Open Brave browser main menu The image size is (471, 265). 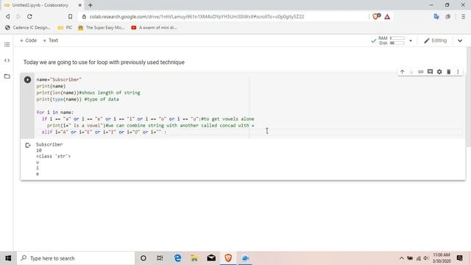463,16
